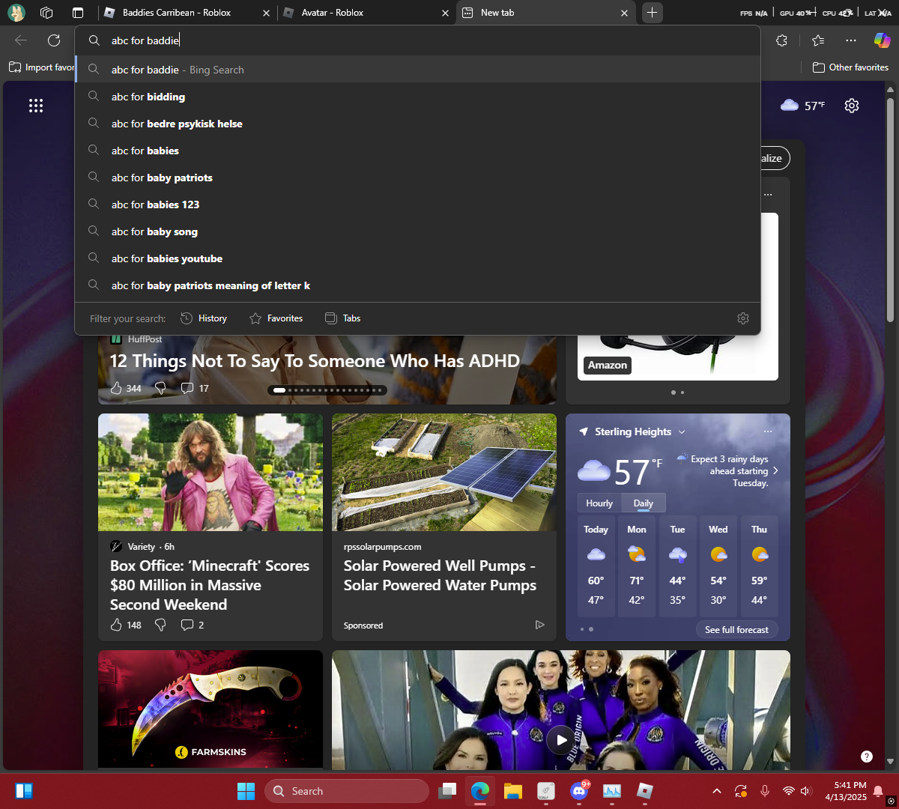Filter search by Tabs
Image resolution: width=899 pixels, height=809 pixels.
342,318
